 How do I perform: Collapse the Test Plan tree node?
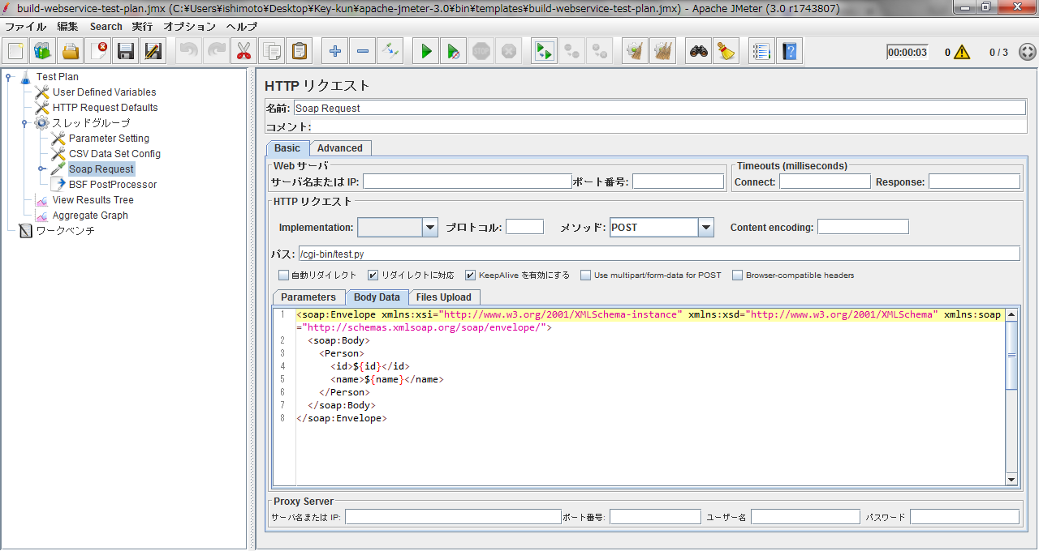9,77
